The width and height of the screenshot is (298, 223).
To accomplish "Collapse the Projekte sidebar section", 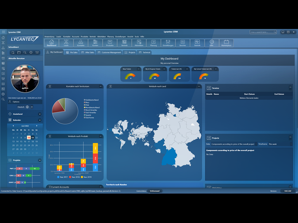I will [x=40, y=160].
